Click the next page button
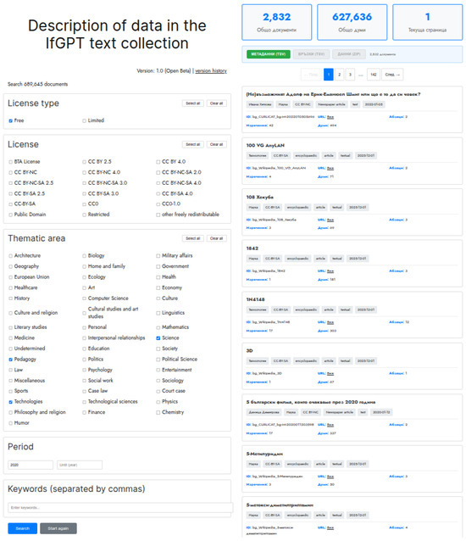Image resolution: width=466 pixels, height=541 pixels. tap(392, 75)
